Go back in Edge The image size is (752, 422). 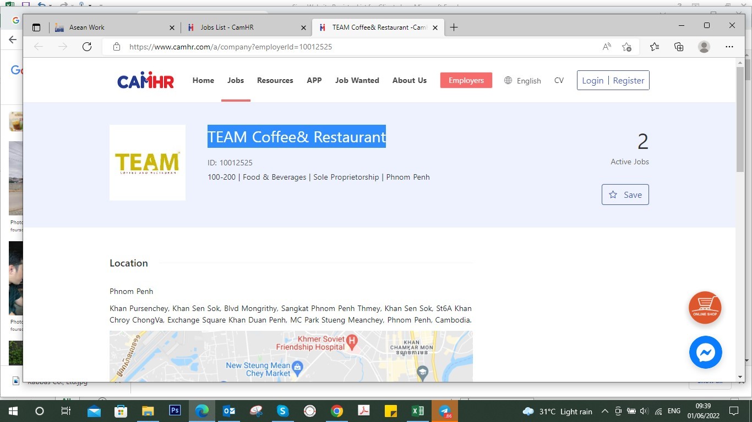click(39, 47)
